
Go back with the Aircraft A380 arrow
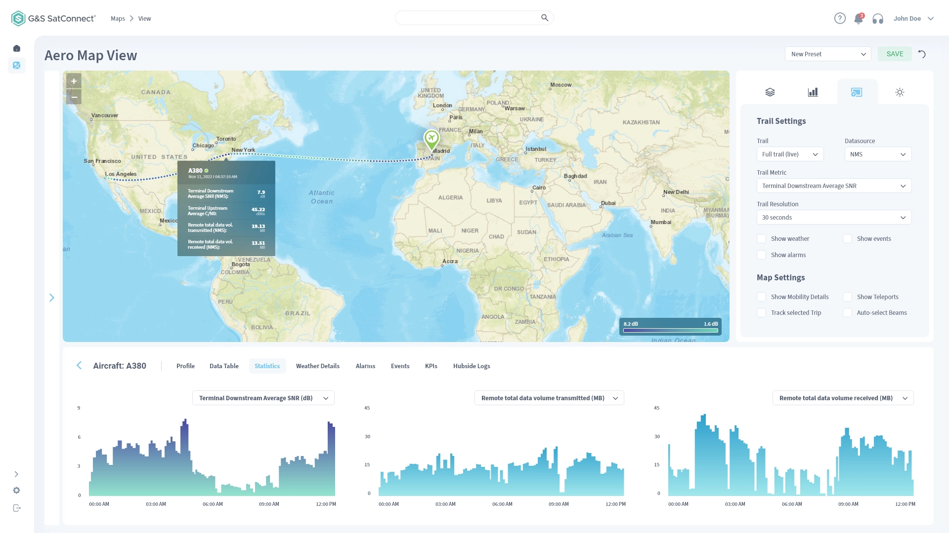(79, 365)
